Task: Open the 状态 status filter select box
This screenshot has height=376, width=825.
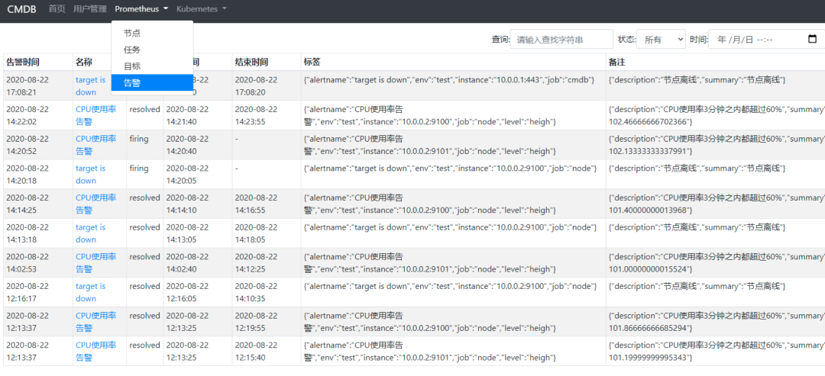Action: click(x=661, y=40)
